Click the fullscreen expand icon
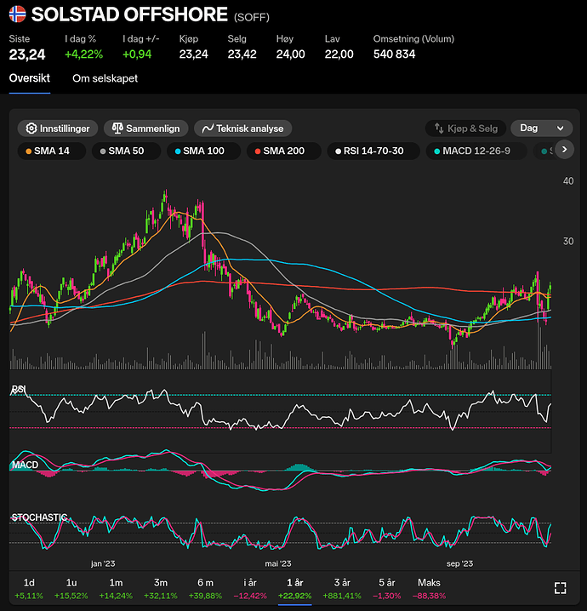 pos(560,588)
